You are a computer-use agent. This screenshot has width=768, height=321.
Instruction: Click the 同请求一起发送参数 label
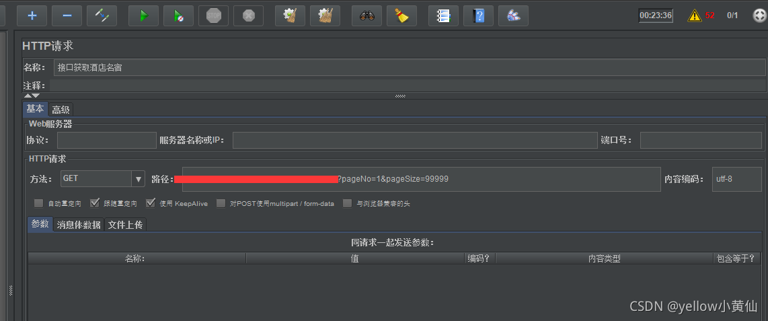(393, 242)
